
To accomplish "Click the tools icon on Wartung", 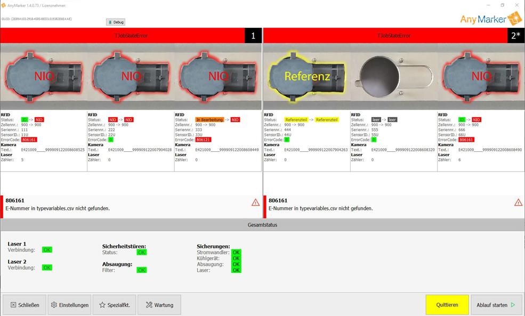I will coord(149,305).
